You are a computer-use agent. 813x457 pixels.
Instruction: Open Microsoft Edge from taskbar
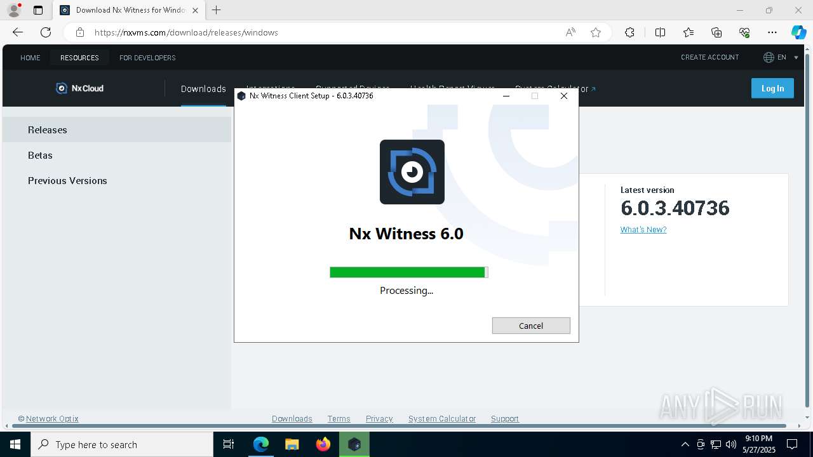[x=261, y=444]
